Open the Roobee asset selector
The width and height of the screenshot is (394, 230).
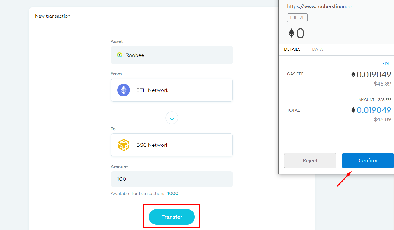(x=172, y=55)
